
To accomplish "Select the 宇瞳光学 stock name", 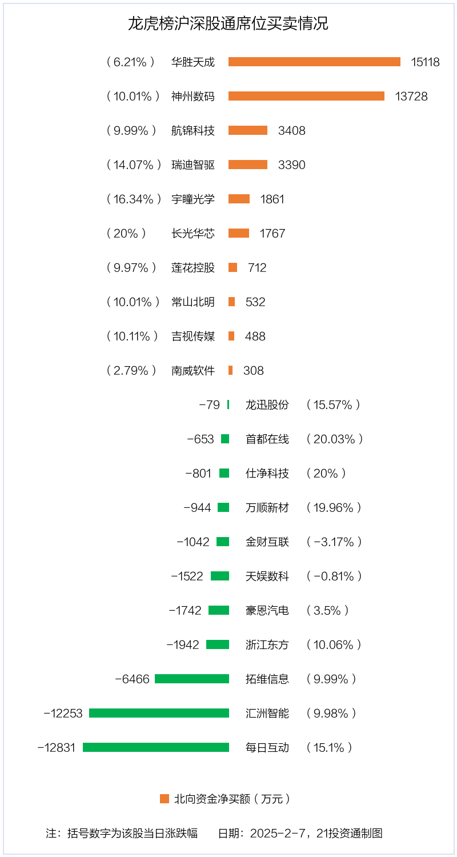I will click(x=193, y=199).
